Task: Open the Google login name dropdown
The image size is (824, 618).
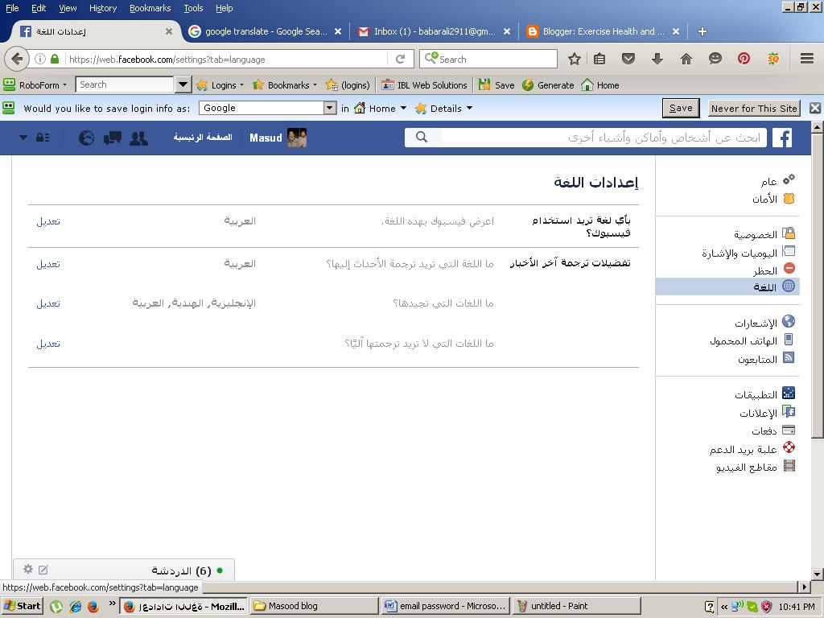Action: 329,107
